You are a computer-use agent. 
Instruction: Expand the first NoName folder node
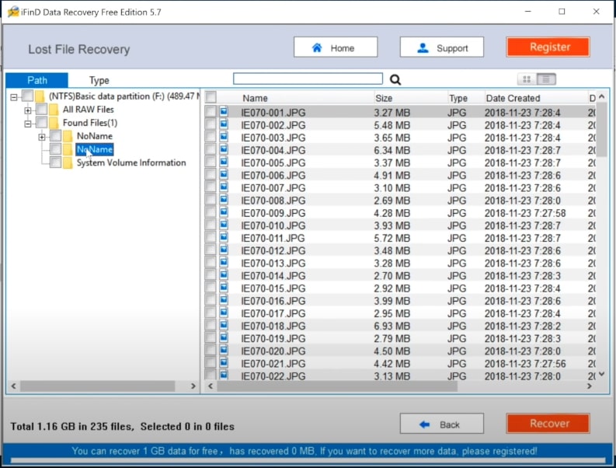(42, 137)
